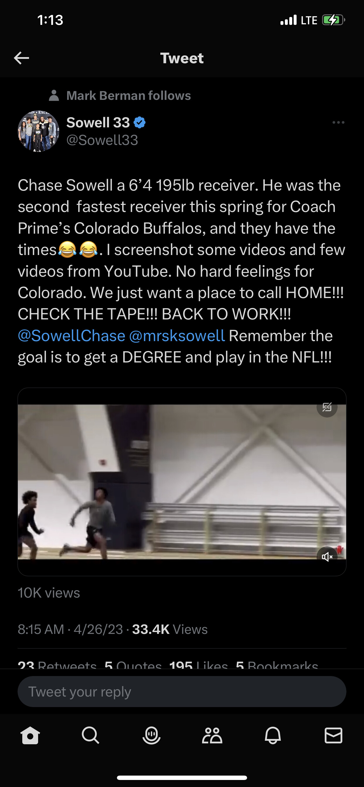Screen dimensions: 364x787
Task: Tap the back arrow icon
Action: pos(21,58)
